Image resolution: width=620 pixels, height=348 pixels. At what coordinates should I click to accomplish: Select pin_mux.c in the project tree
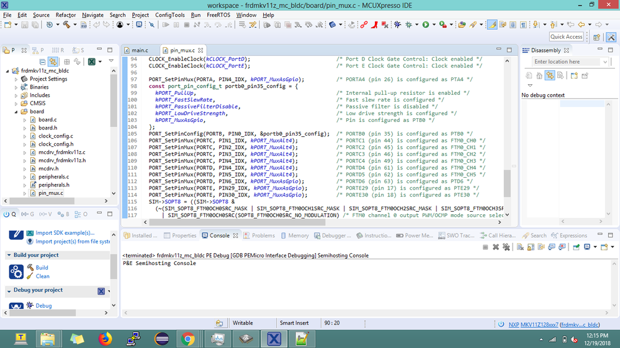tap(51, 193)
